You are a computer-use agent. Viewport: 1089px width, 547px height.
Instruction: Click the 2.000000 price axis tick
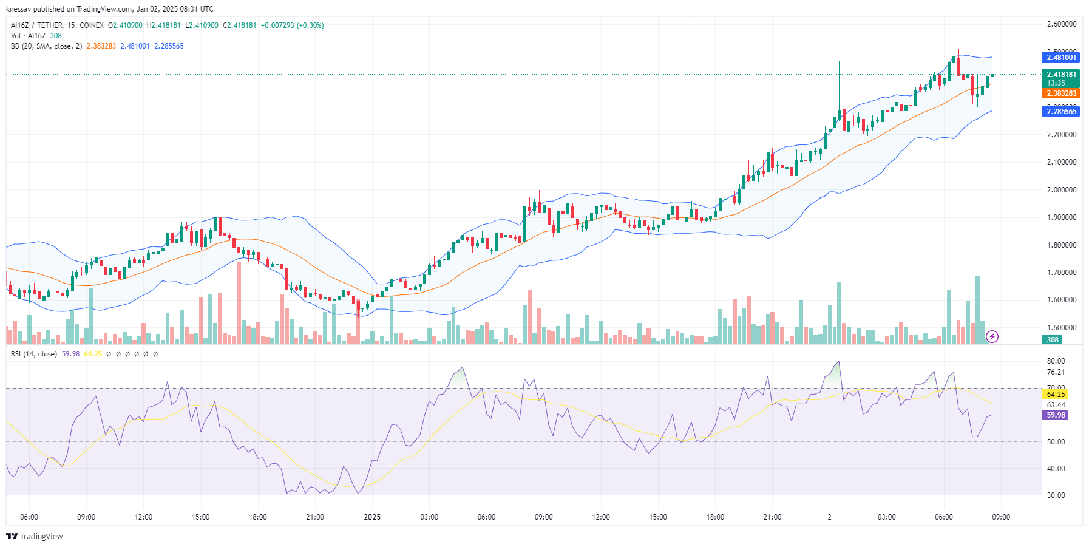[1062, 190]
